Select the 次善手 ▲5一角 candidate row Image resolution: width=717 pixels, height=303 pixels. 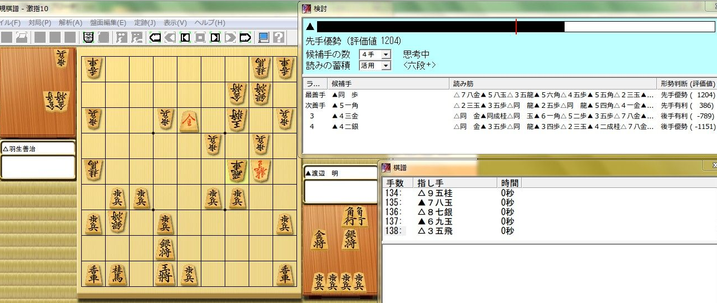(510, 106)
